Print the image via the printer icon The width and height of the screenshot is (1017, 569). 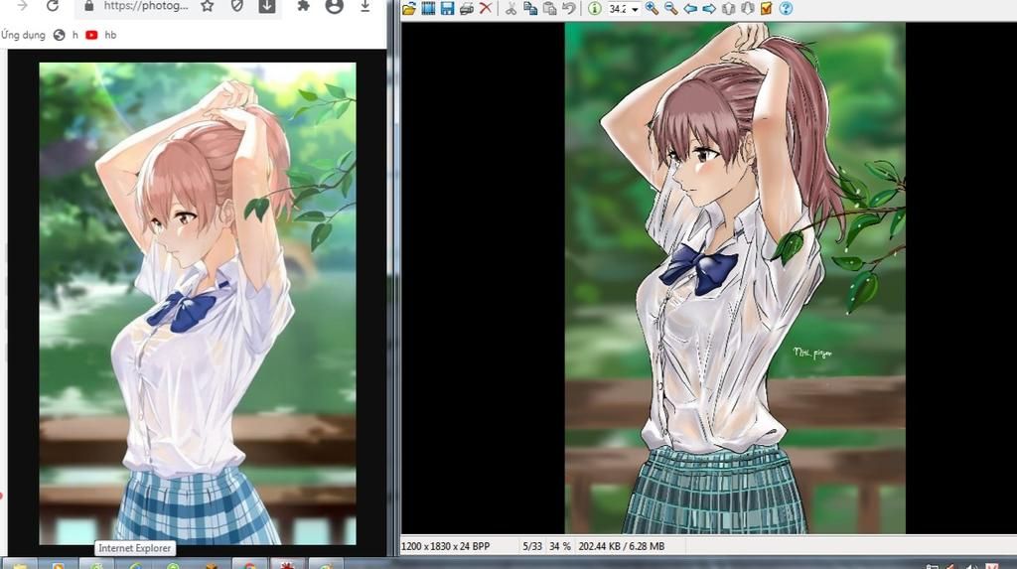(x=467, y=8)
